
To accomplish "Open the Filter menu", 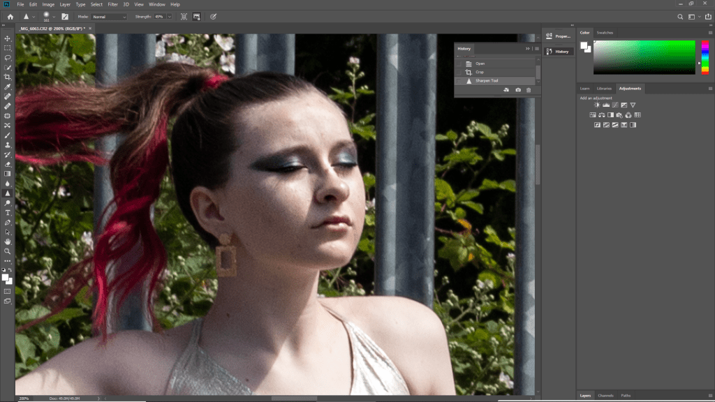I will click(112, 4).
